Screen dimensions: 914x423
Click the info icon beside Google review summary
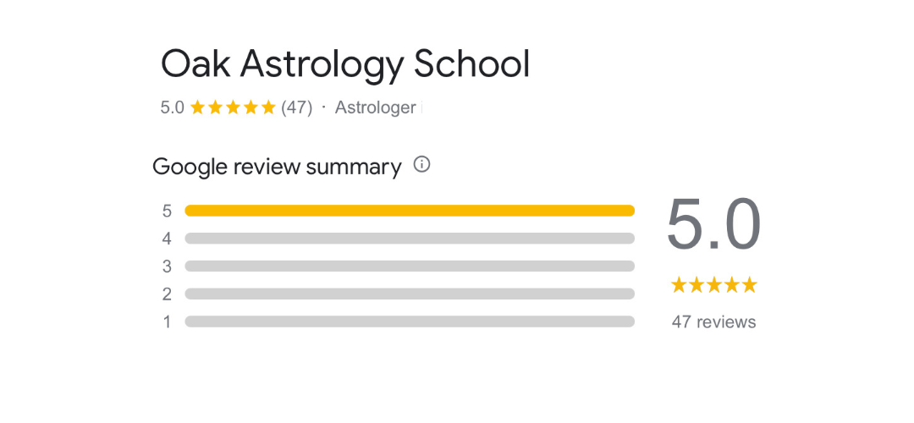click(421, 165)
